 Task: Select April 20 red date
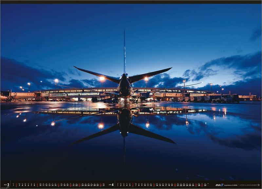(175, 185)
